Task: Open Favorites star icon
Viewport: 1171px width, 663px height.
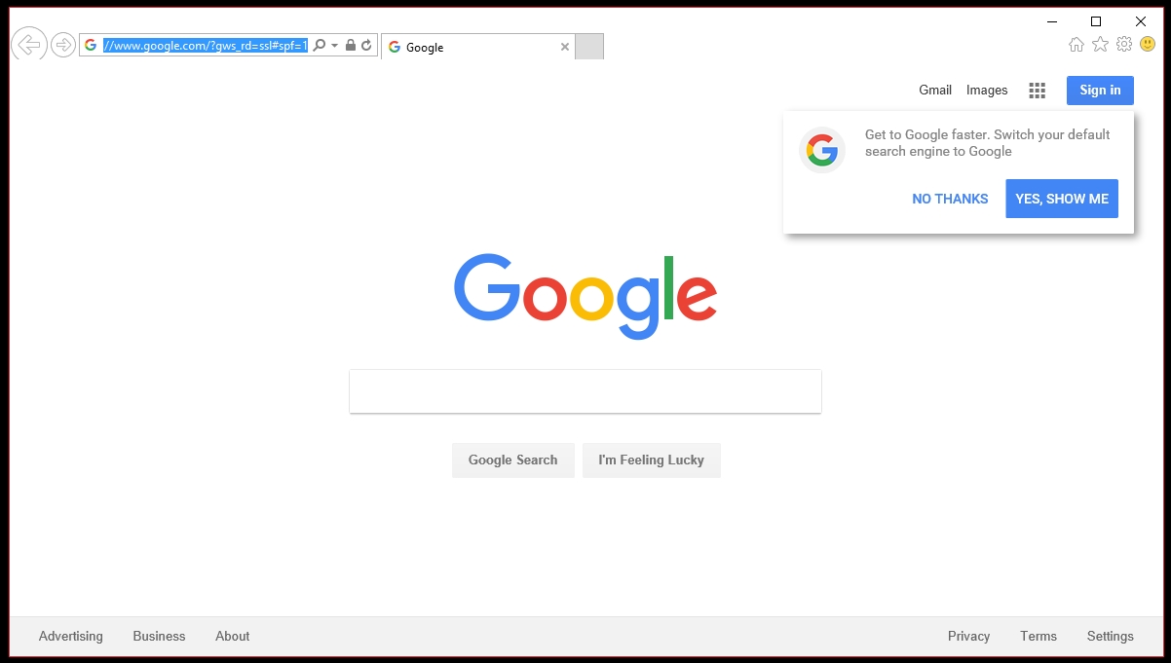Action: pos(1100,44)
